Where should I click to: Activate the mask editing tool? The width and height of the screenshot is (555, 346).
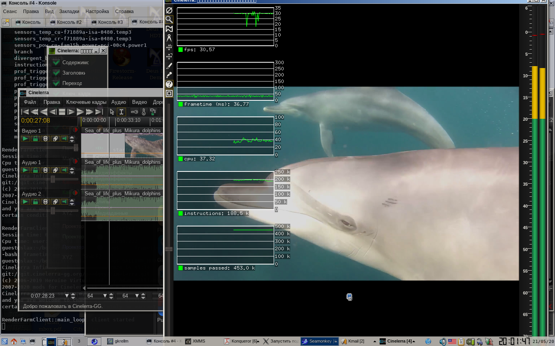click(x=169, y=29)
